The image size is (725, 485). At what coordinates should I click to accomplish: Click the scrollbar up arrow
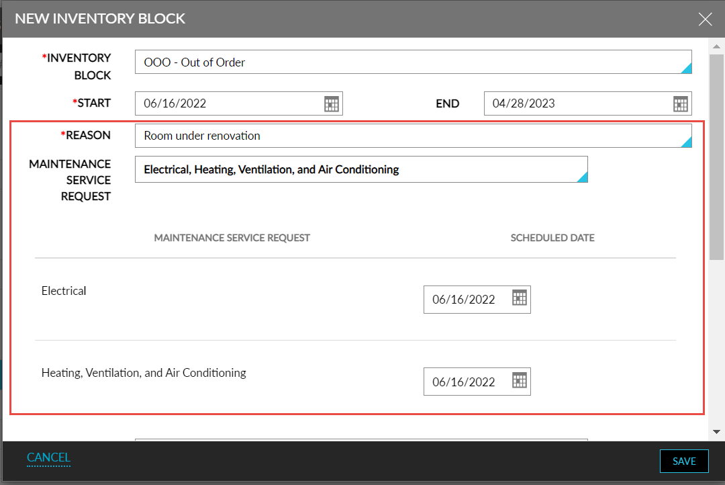[718, 46]
